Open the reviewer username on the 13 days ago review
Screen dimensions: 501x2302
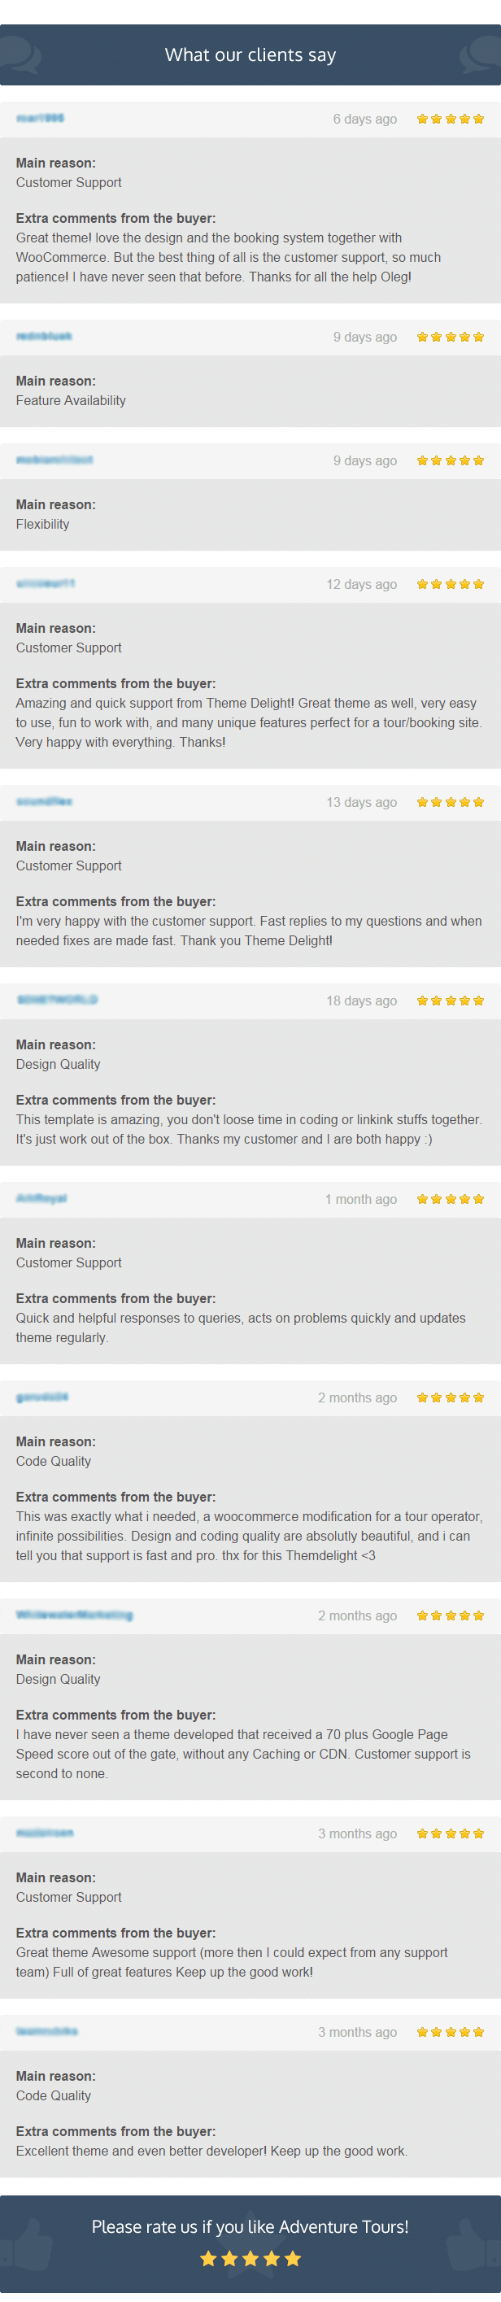point(44,801)
